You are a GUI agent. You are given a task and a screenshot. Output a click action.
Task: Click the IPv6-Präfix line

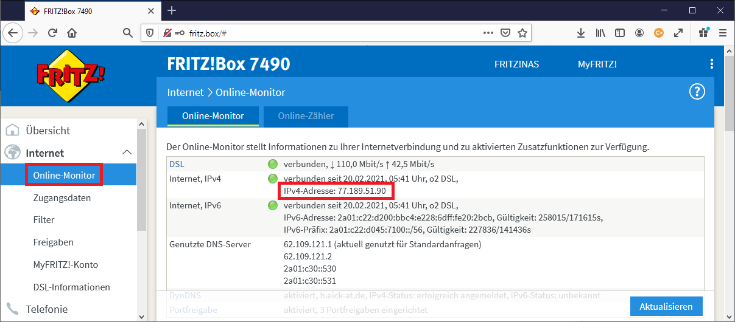(407, 230)
